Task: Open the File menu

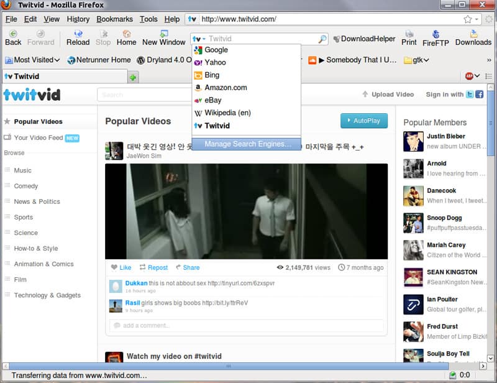Action: (x=11, y=19)
